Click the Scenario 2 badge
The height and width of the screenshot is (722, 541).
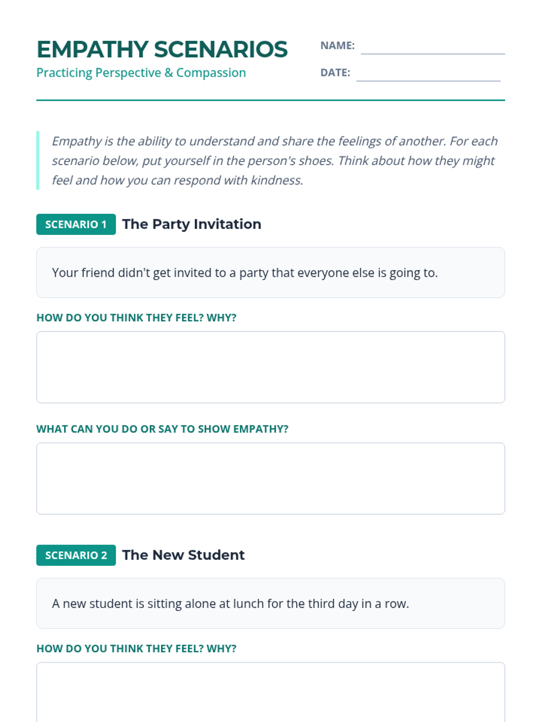[x=76, y=555]
